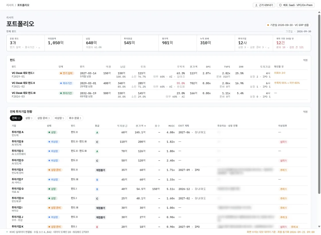
Task: Click the sort arrow on company table 평가액 header
Action: [145, 126]
